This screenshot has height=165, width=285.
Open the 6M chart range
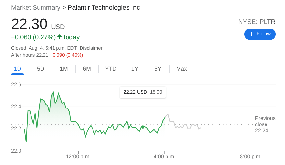pyautogui.click(x=87, y=69)
